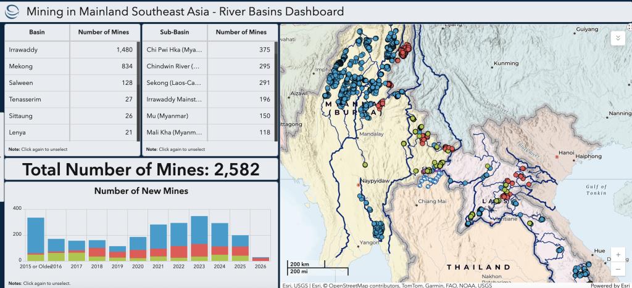Image resolution: width=632 pixels, height=288 pixels.
Task: Click the Guiyang label on the map
Action: click(588, 30)
